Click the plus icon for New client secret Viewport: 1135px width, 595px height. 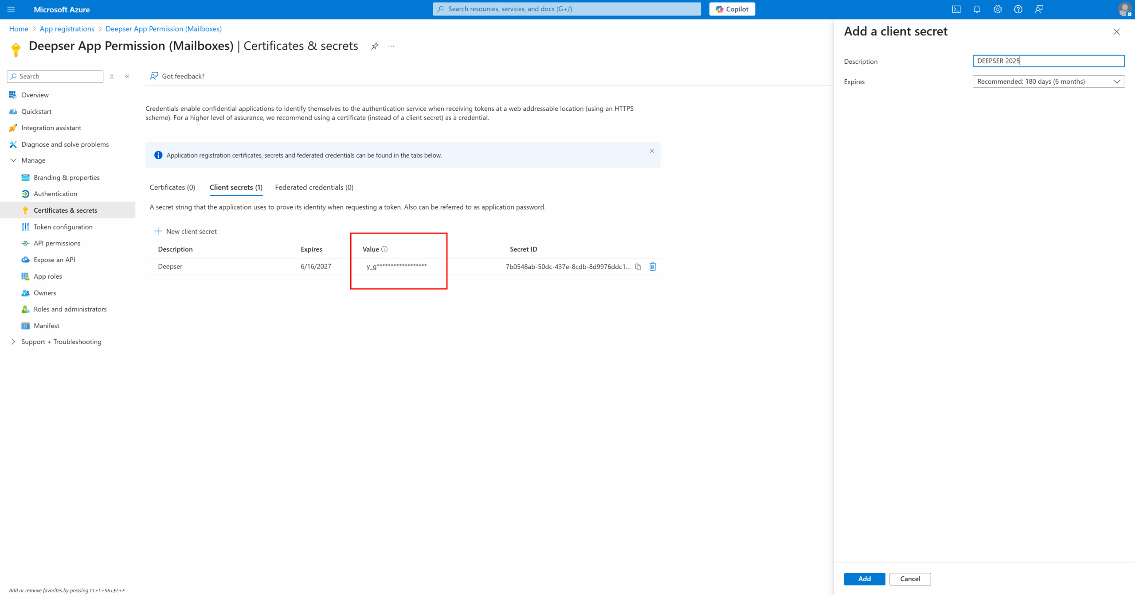pos(158,231)
